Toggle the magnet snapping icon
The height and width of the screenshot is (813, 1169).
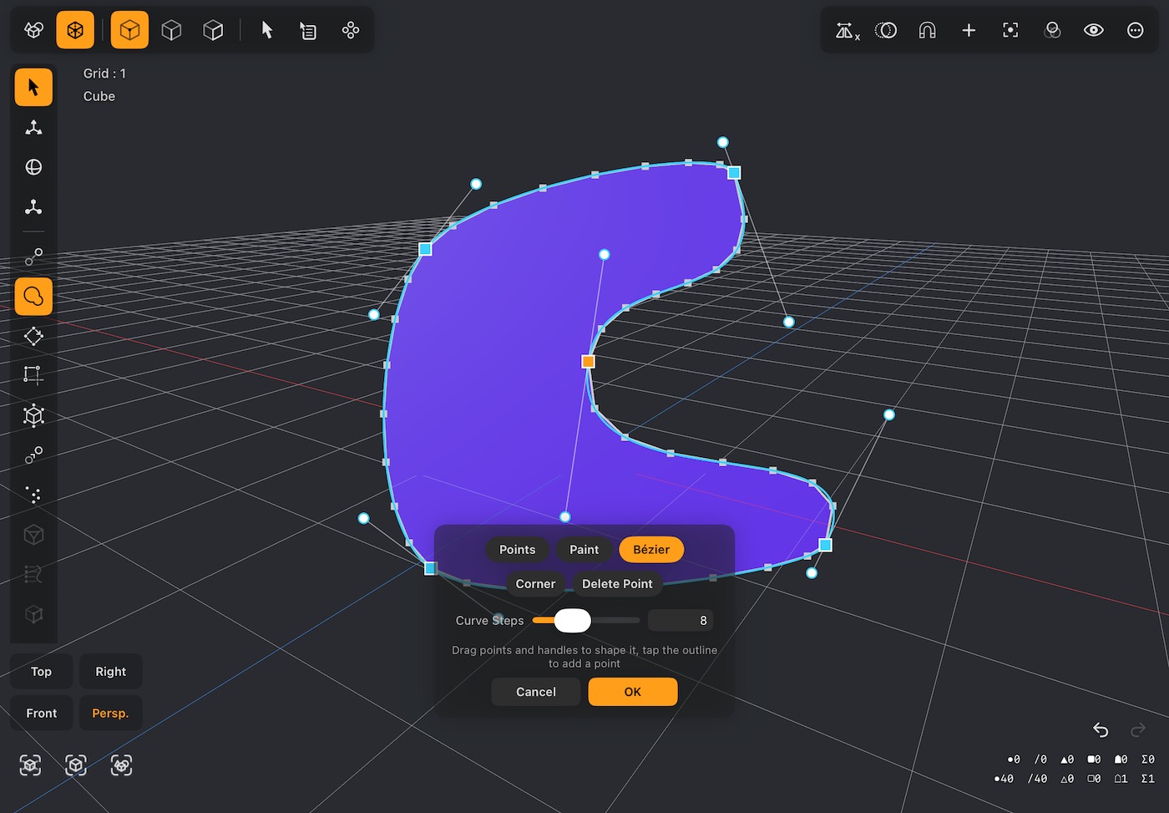coord(927,31)
